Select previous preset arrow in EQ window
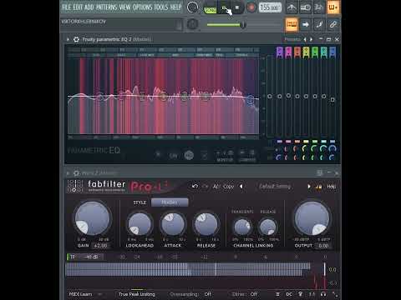The image size is (401, 300). click(305, 39)
